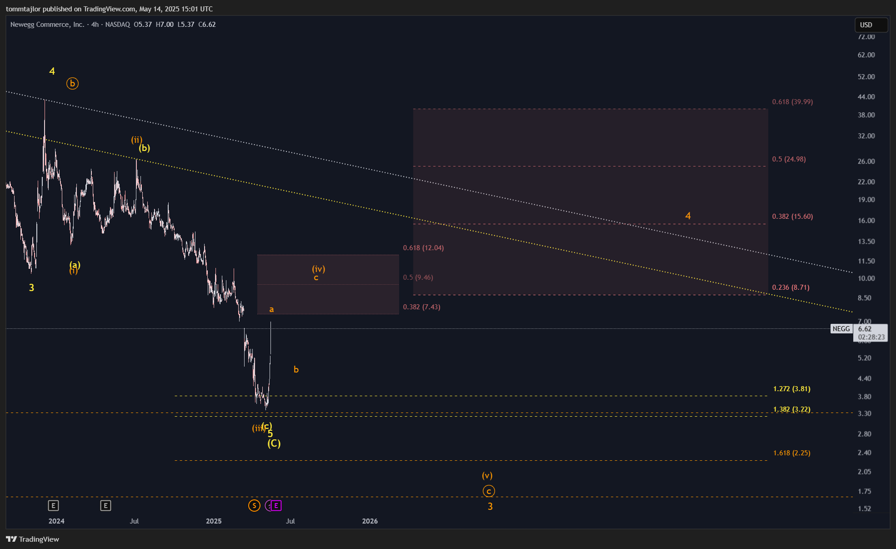896x549 pixels.
Task: Click the orange 3 label below circled c
Action: point(490,507)
